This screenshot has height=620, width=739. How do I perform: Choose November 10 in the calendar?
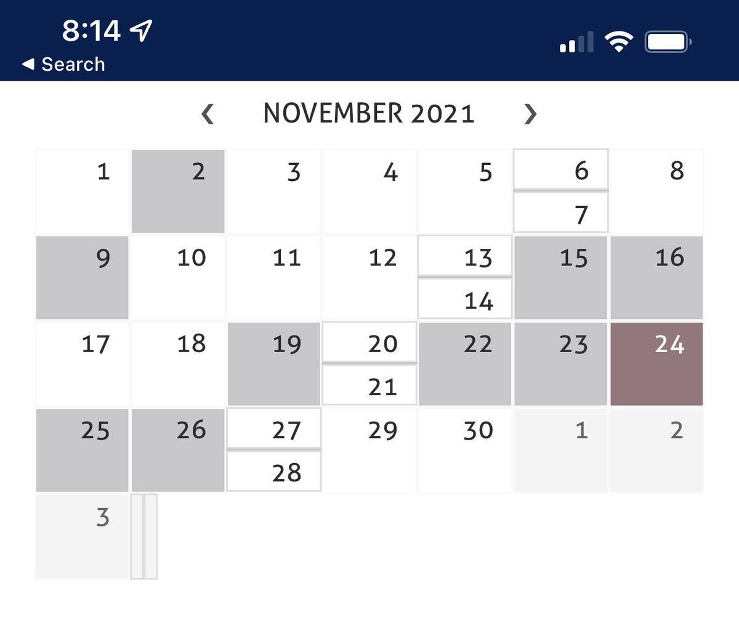click(x=179, y=278)
